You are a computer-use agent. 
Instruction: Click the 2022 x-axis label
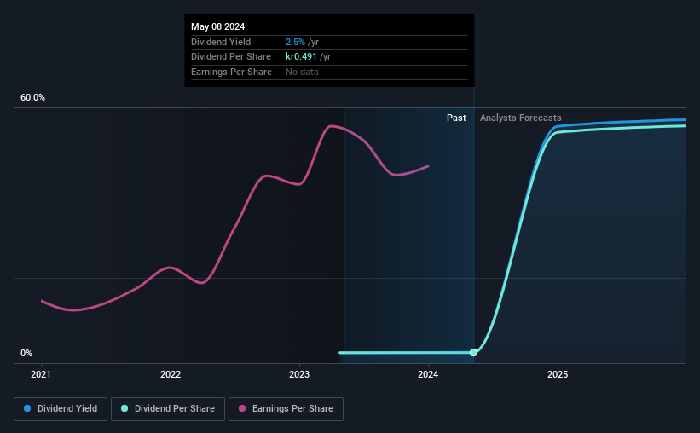[171, 374]
